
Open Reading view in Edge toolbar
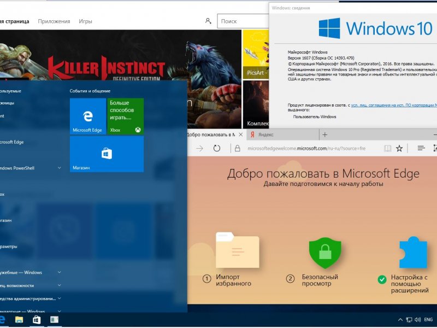387,148
